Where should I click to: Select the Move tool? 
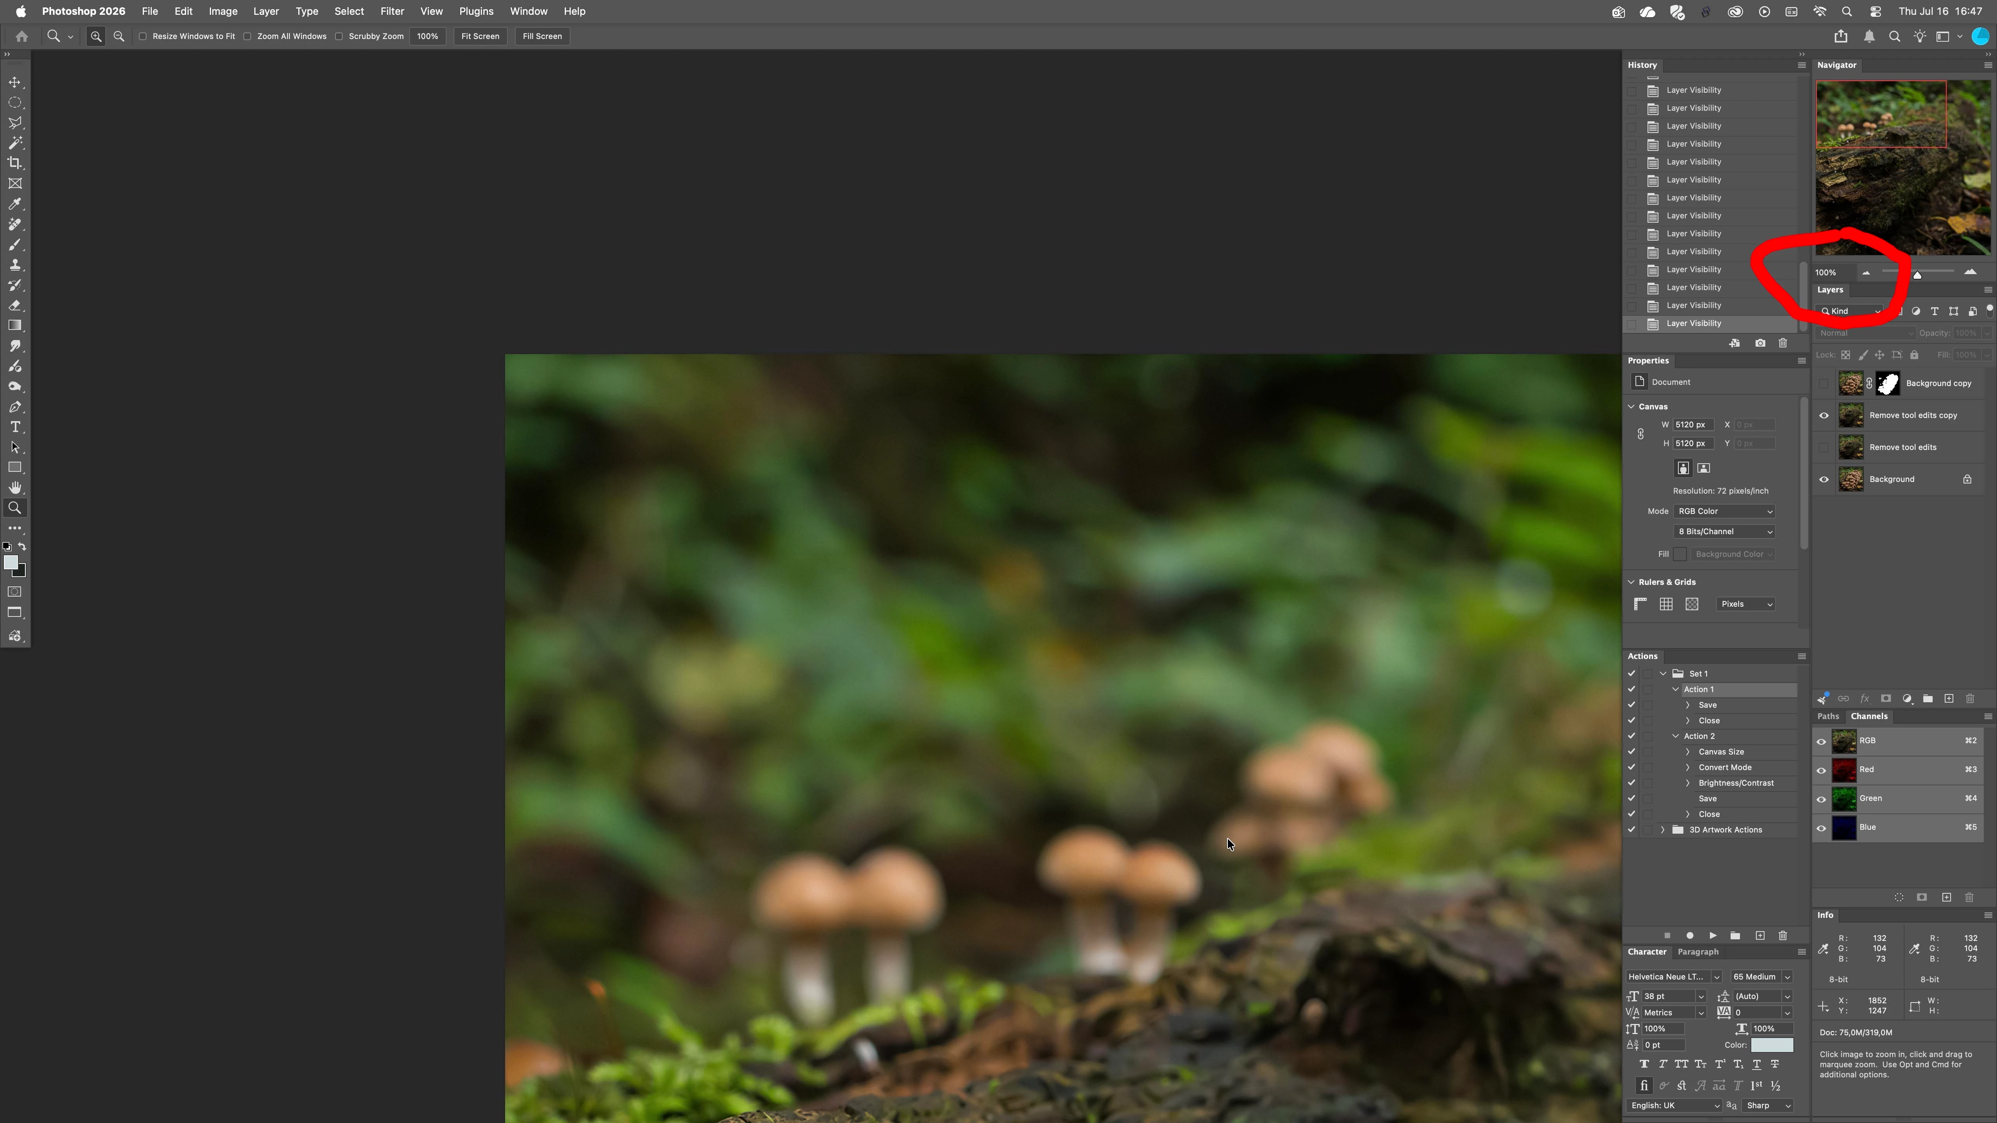point(15,82)
